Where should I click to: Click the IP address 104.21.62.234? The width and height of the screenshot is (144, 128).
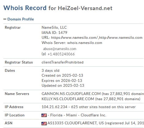pos(55,107)
